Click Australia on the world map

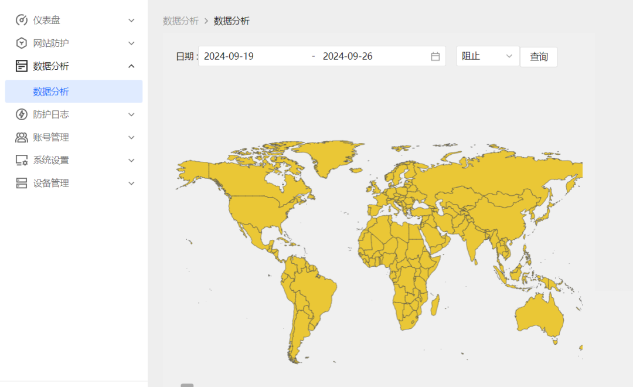click(x=539, y=317)
